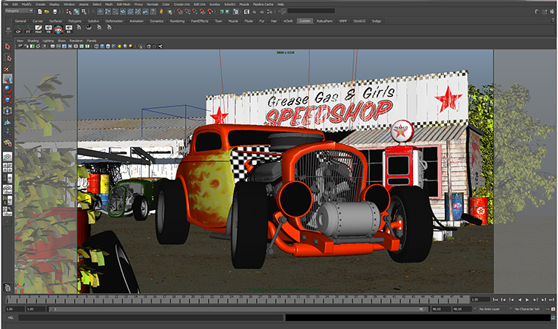
Task: Click the range slider bar
Action: [238, 309]
